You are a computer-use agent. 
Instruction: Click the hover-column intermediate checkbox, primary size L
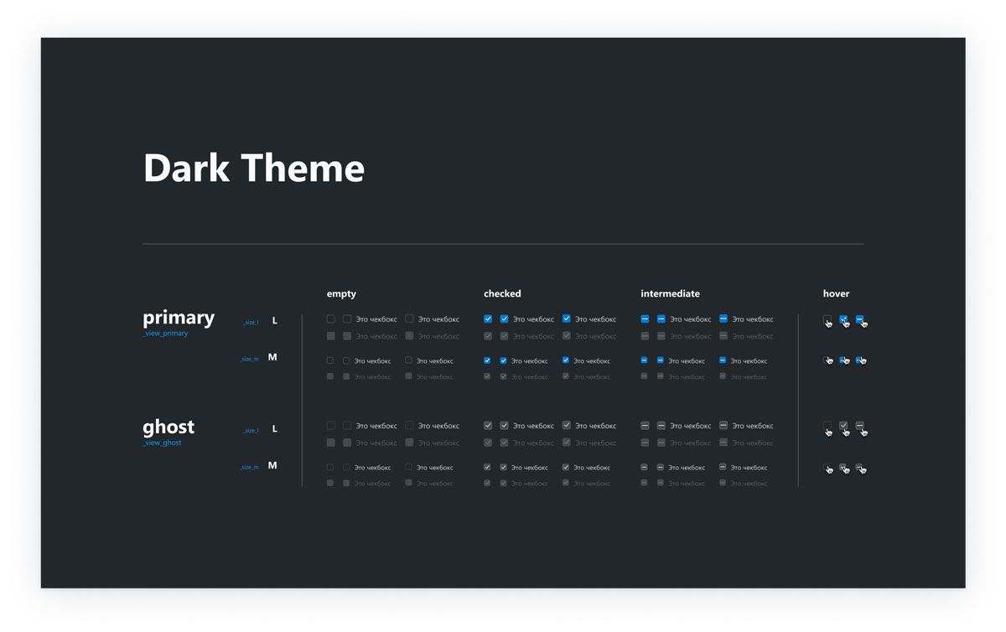(860, 319)
